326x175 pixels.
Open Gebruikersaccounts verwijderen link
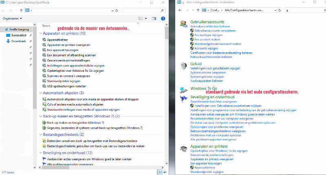tap(215, 31)
